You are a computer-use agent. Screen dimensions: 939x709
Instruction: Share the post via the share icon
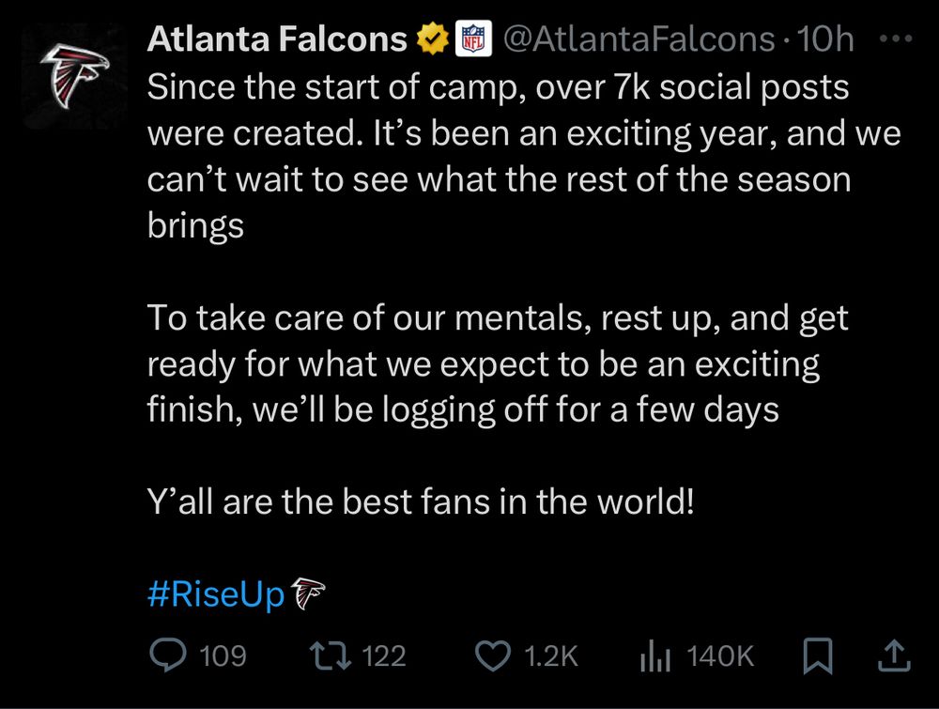tap(893, 655)
